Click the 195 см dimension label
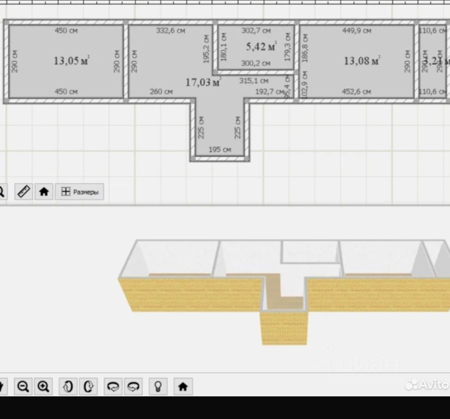The height and width of the screenshot is (419, 450). pos(220,149)
